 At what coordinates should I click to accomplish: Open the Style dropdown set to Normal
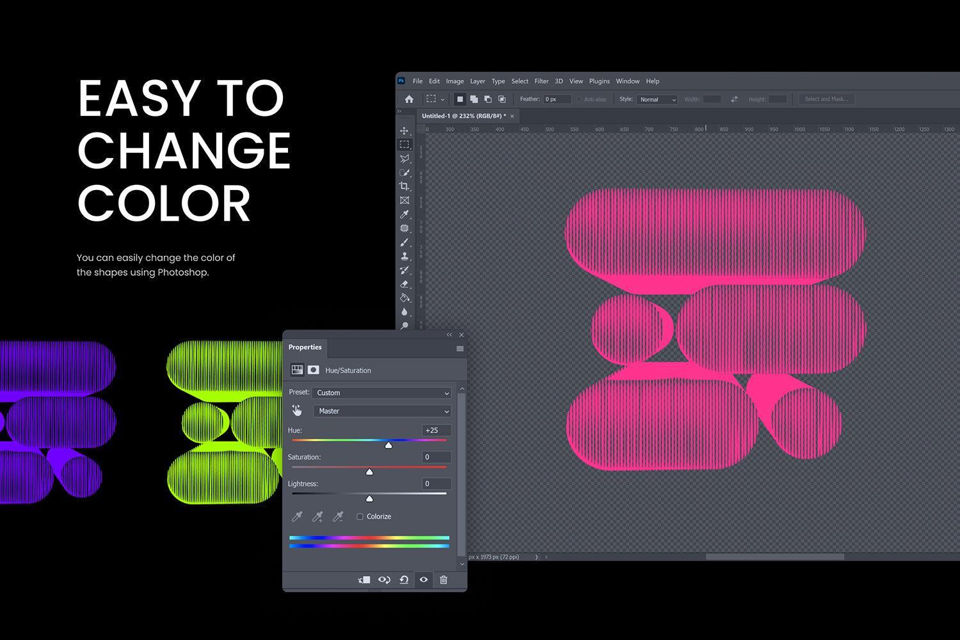point(657,99)
